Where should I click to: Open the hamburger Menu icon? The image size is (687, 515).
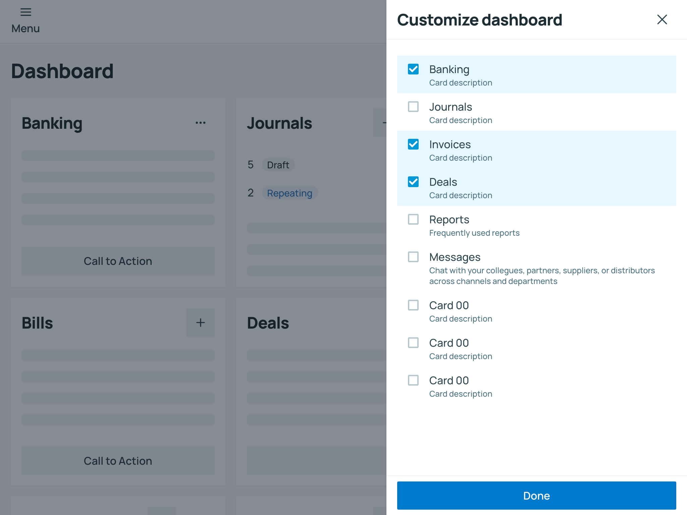click(26, 12)
